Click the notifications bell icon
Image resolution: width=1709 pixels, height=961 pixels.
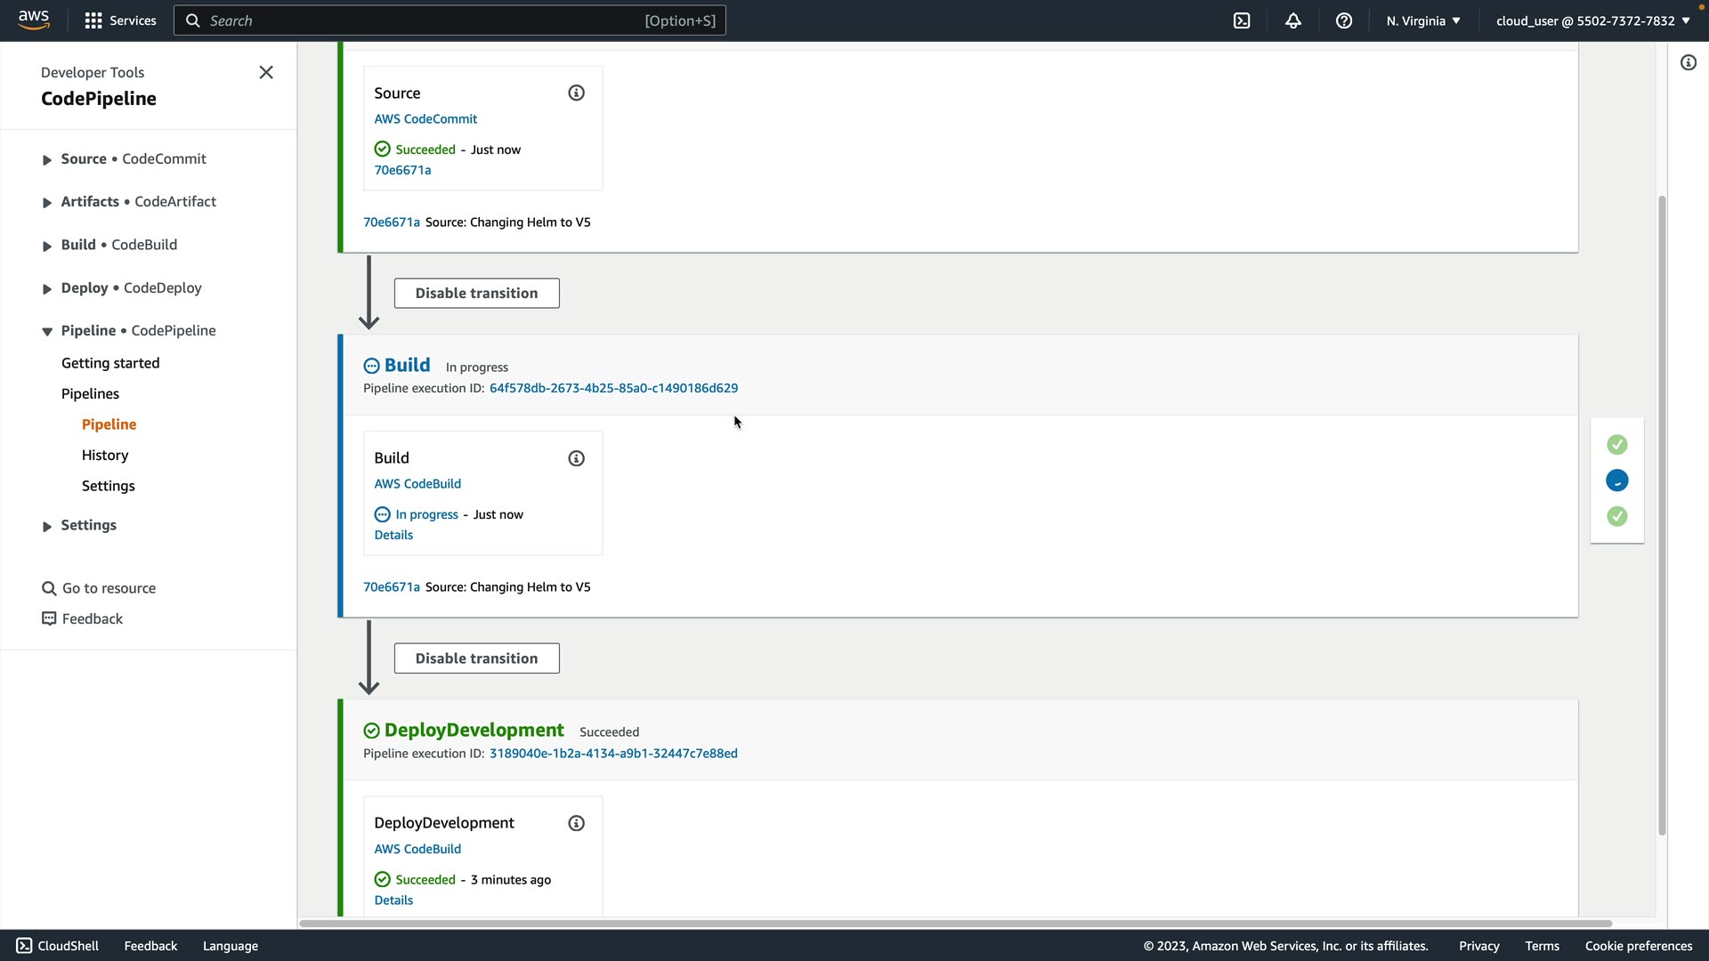[x=1293, y=20]
